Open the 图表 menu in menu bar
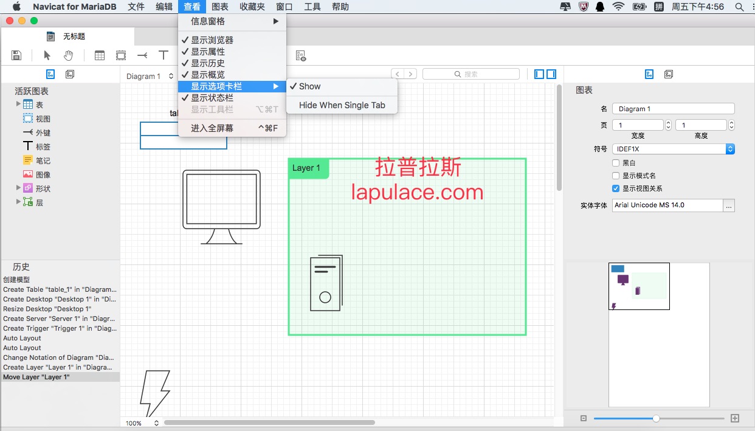This screenshot has width=755, height=431. tap(220, 7)
